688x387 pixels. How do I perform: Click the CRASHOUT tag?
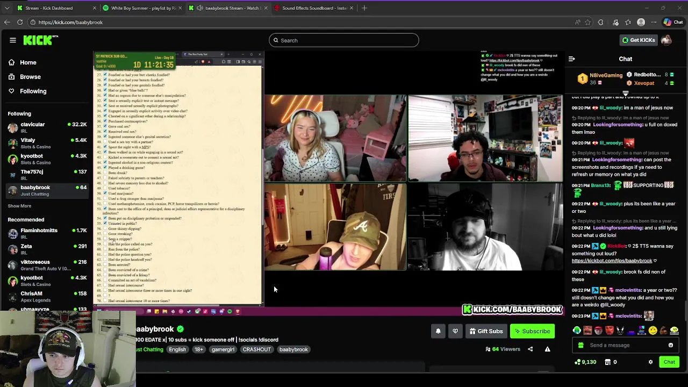(x=256, y=349)
